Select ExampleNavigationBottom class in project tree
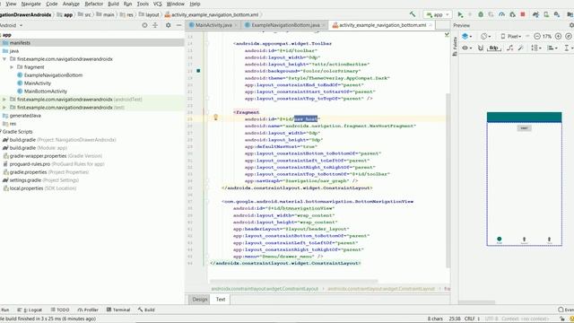Viewport: 574px width, 323px height. point(53,75)
